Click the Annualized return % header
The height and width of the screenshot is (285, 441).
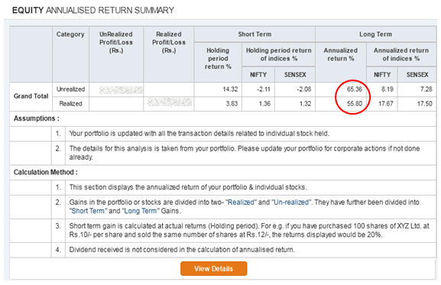[x=341, y=54]
